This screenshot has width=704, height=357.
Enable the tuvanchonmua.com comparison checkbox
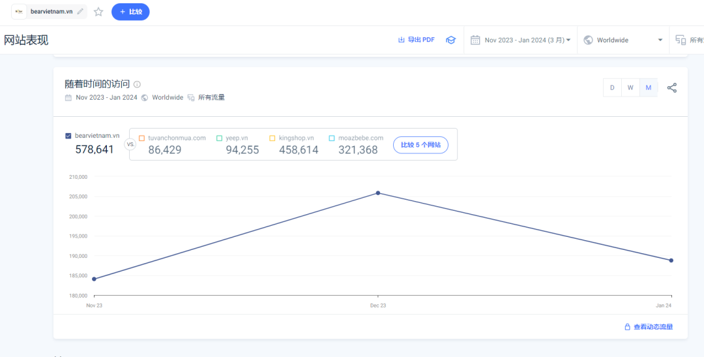click(141, 138)
